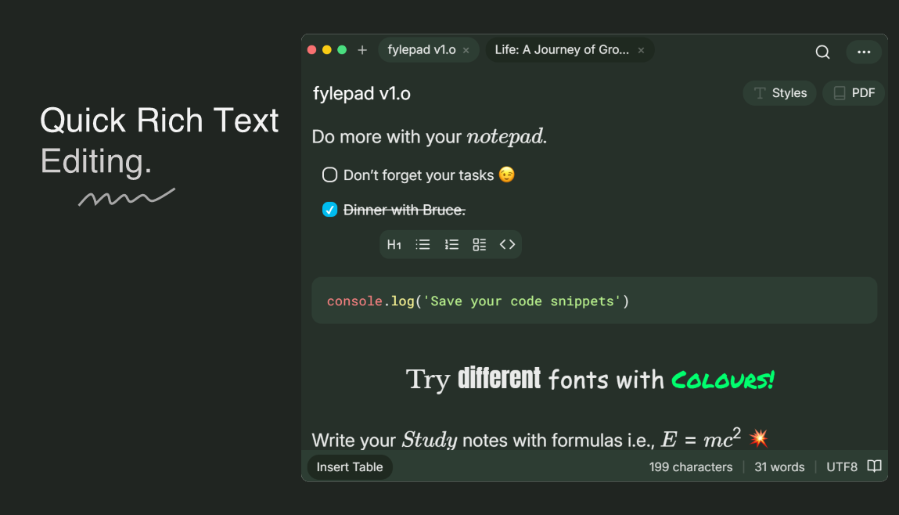This screenshot has height=515, width=899.
Task: Open the three-dot more options menu
Action: 864,52
